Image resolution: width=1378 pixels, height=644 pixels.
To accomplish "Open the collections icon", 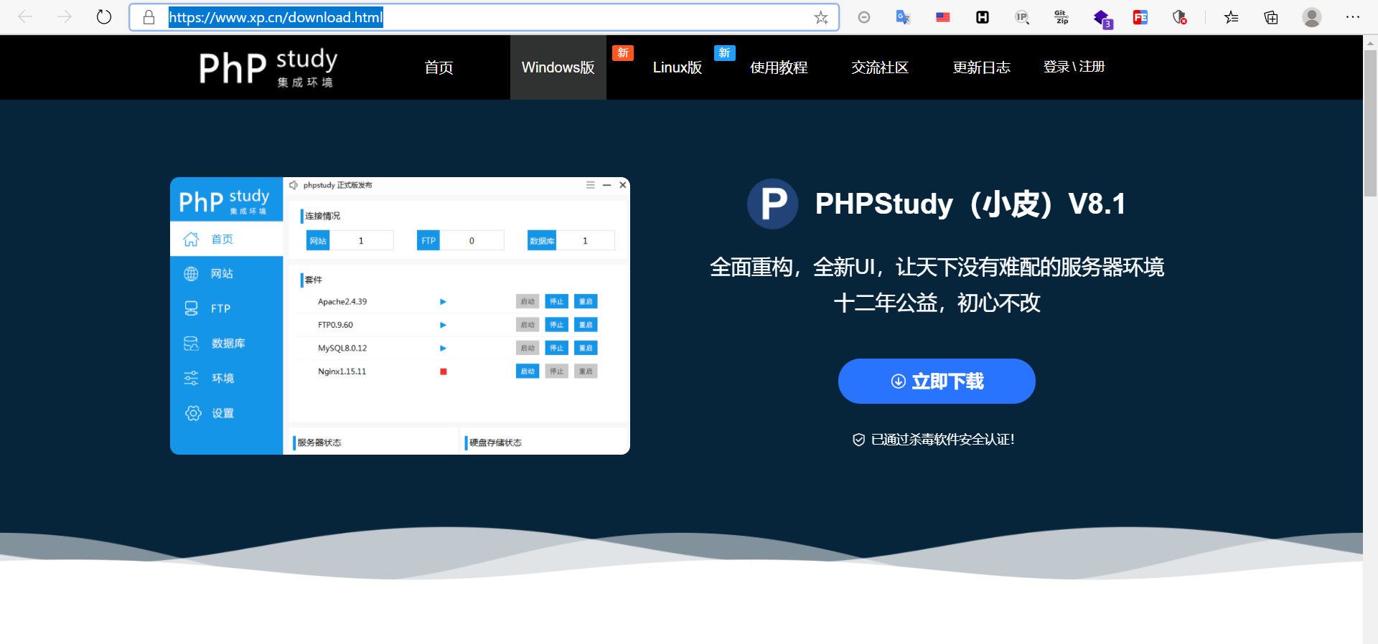I will tap(1271, 17).
